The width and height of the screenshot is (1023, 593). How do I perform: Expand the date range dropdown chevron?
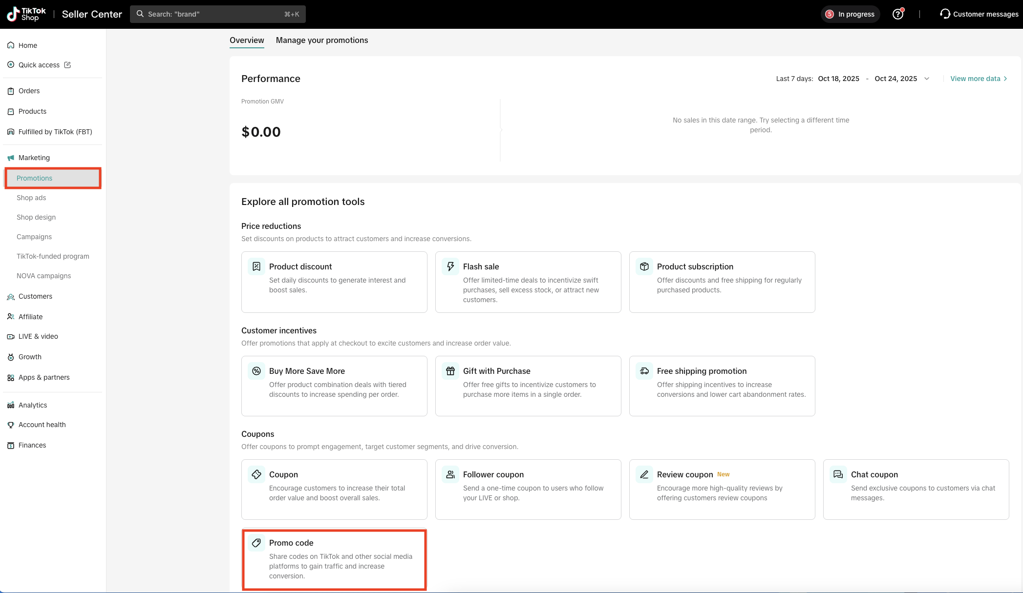(927, 79)
